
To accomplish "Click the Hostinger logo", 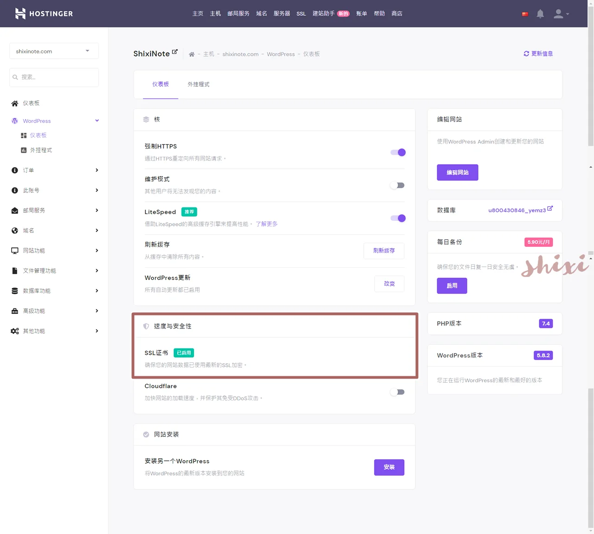I will coord(44,13).
